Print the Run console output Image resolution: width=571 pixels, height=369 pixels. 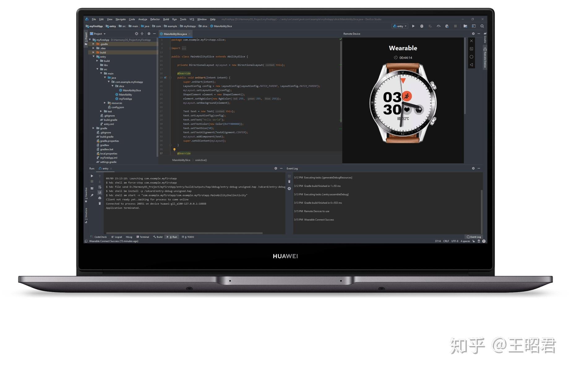coord(100,198)
